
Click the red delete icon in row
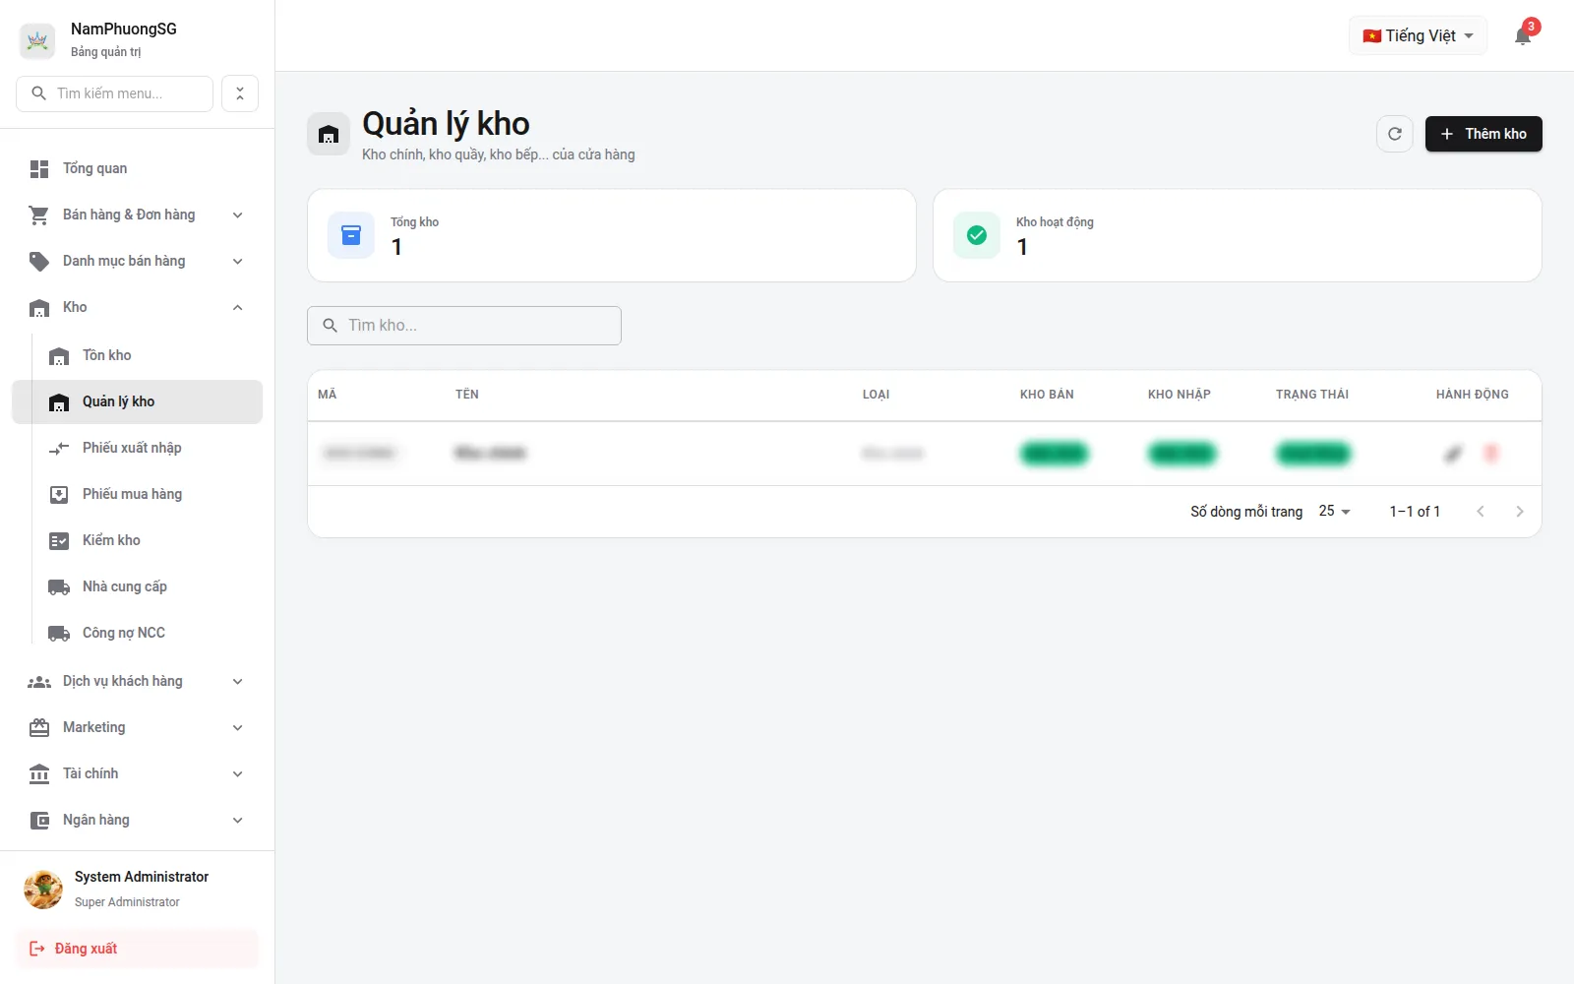[x=1491, y=454]
